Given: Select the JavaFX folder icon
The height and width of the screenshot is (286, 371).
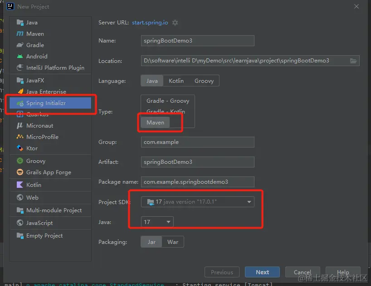Looking at the screenshot, I should (20, 80).
